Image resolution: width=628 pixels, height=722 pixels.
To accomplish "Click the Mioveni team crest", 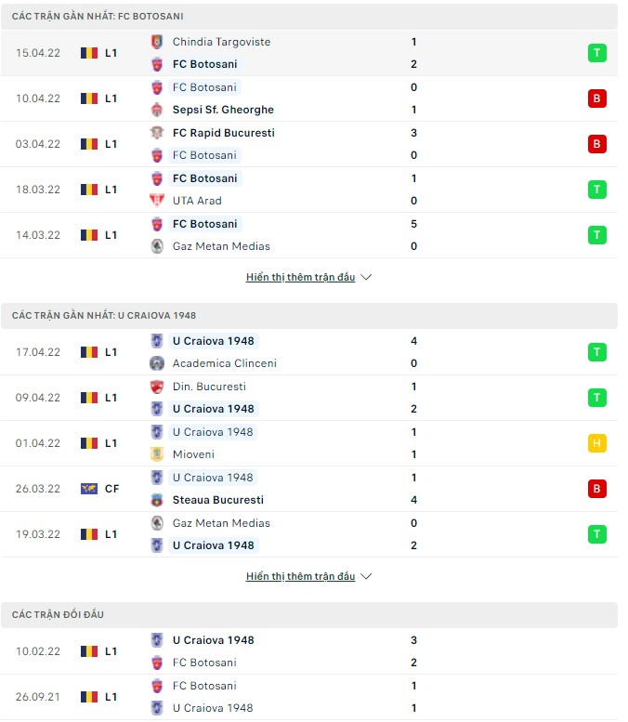I will [157, 454].
